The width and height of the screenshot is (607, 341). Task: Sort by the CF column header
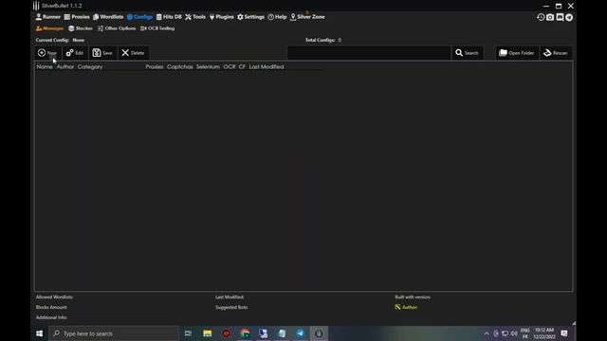(x=242, y=67)
